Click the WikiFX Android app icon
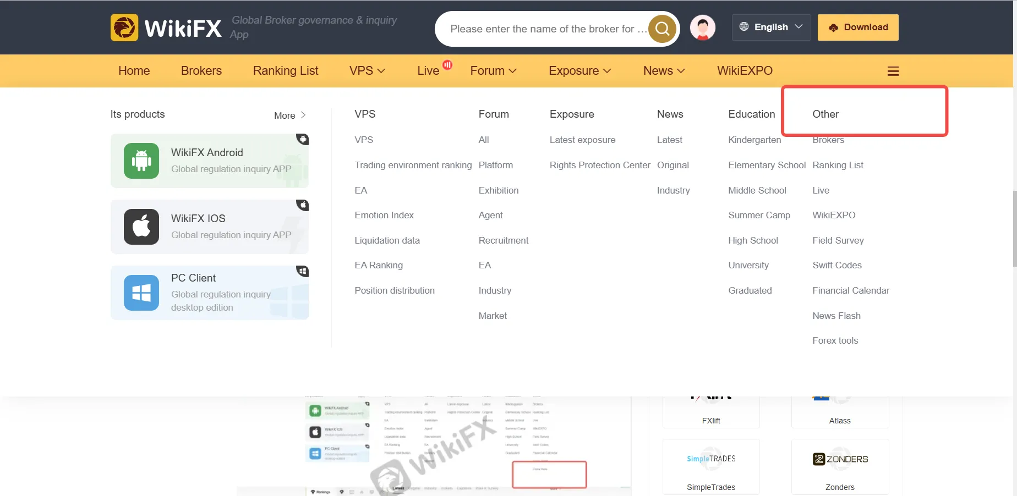 [x=141, y=161]
